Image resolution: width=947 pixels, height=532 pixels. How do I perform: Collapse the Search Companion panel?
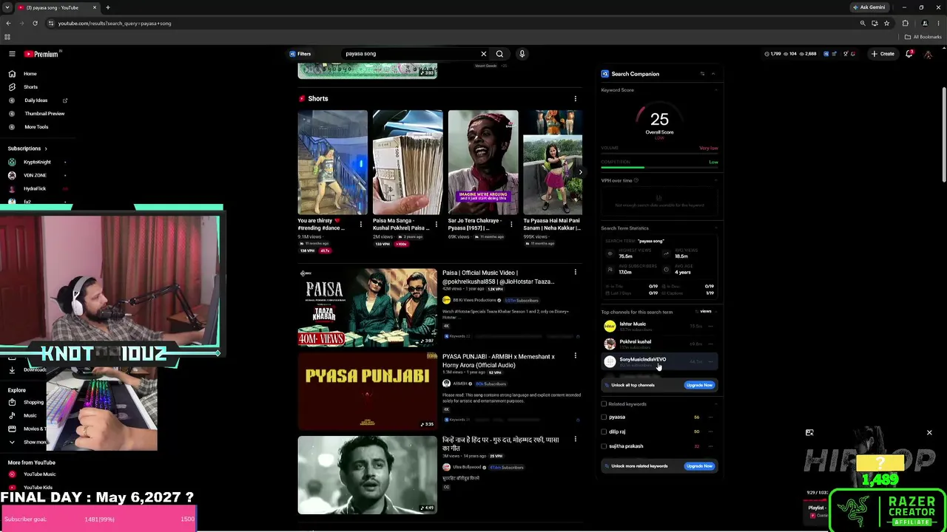(713, 74)
